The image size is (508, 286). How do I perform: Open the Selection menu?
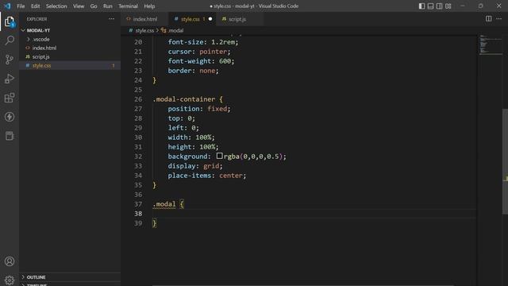click(56, 6)
